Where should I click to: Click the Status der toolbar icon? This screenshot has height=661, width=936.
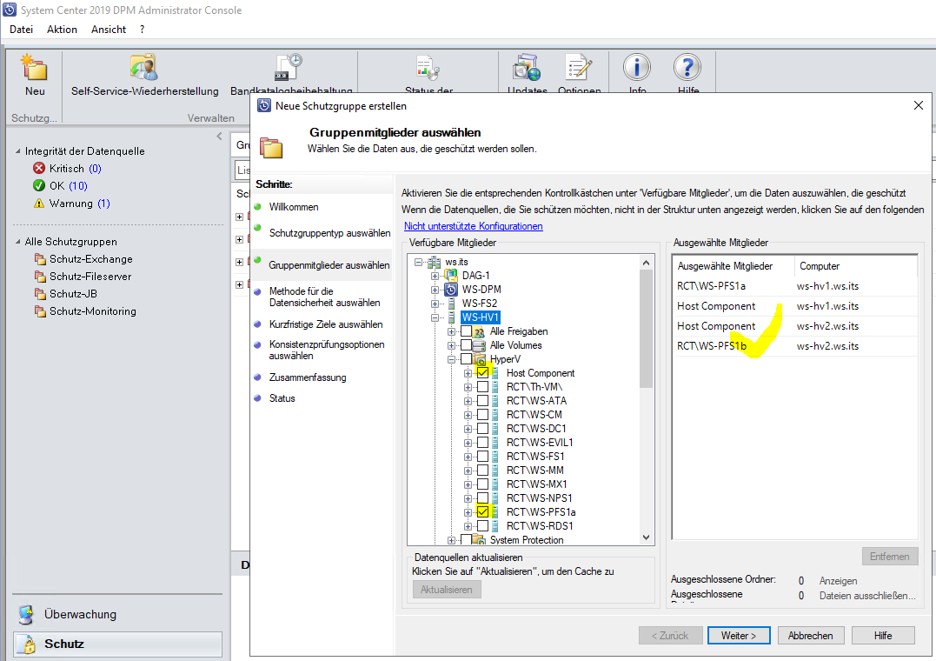[x=428, y=68]
